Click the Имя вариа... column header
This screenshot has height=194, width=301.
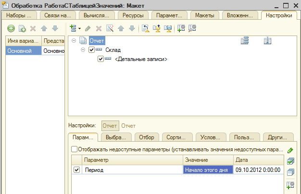(x=24, y=41)
